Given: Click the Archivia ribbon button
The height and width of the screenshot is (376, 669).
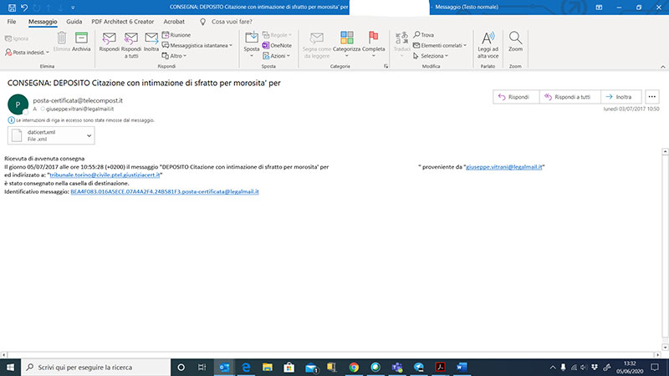Looking at the screenshot, I should (81, 42).
